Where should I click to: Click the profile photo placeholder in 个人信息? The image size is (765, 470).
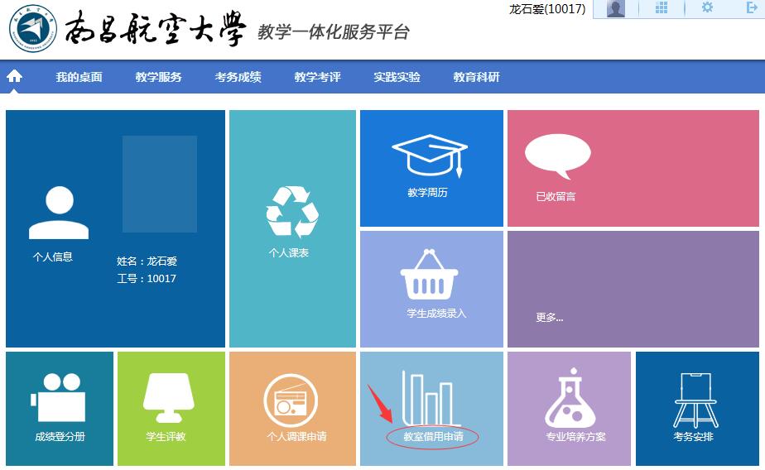[x=160, y=184]
